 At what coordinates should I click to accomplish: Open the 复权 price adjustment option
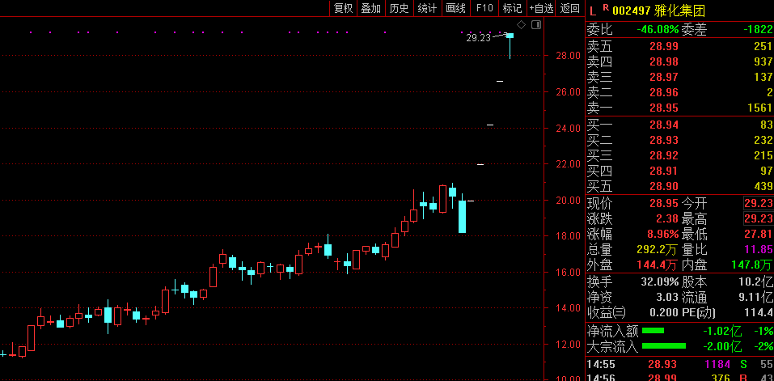(343, 8)
